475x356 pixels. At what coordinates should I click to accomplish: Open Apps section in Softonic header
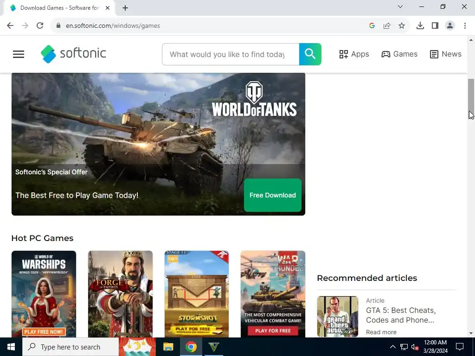click(354, 54)
